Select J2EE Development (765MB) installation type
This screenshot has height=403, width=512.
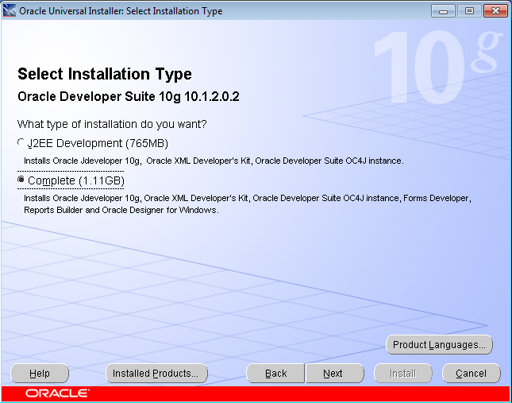pyautogui.click(x=21, y=143)
